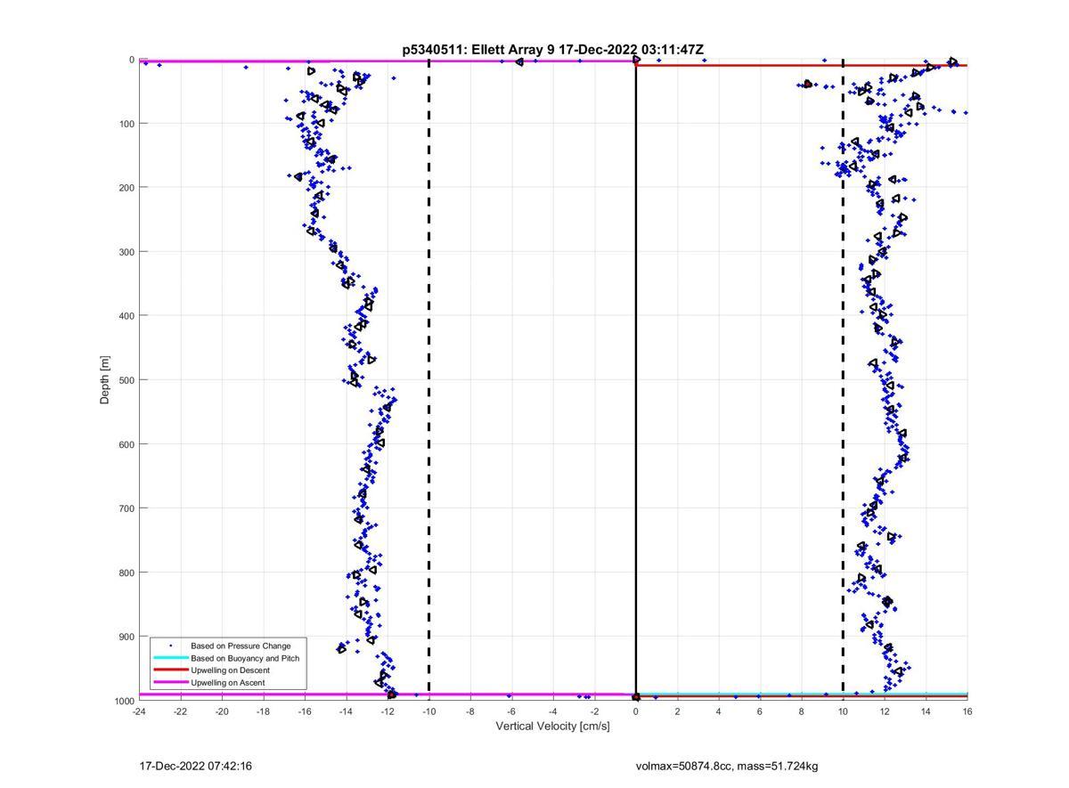Click the "6" velocity tick label

point(760,711)
